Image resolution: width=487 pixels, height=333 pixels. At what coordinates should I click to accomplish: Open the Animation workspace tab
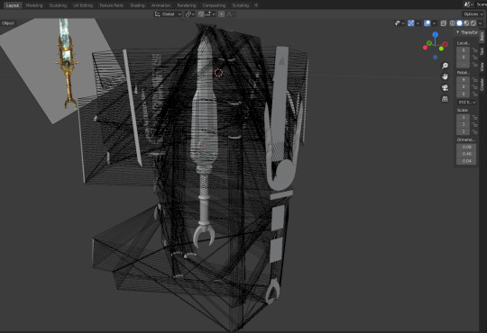pos(161,5)
